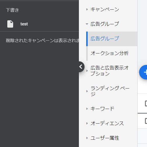Open the キーワード menu label
147x147 pixels.
point(102,109)
